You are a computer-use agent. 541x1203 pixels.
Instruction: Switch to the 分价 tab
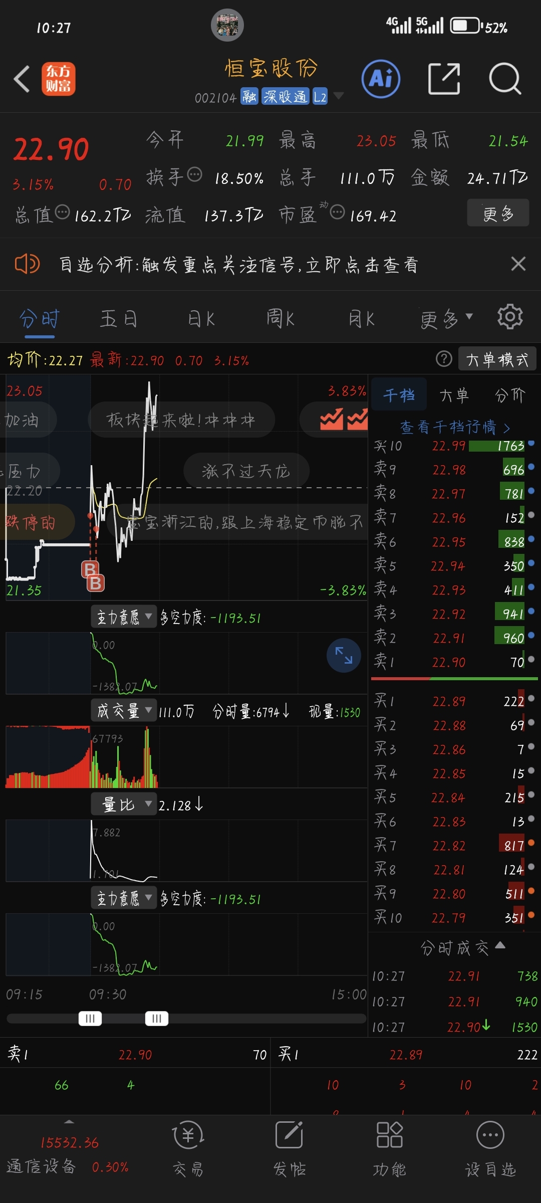510,395
